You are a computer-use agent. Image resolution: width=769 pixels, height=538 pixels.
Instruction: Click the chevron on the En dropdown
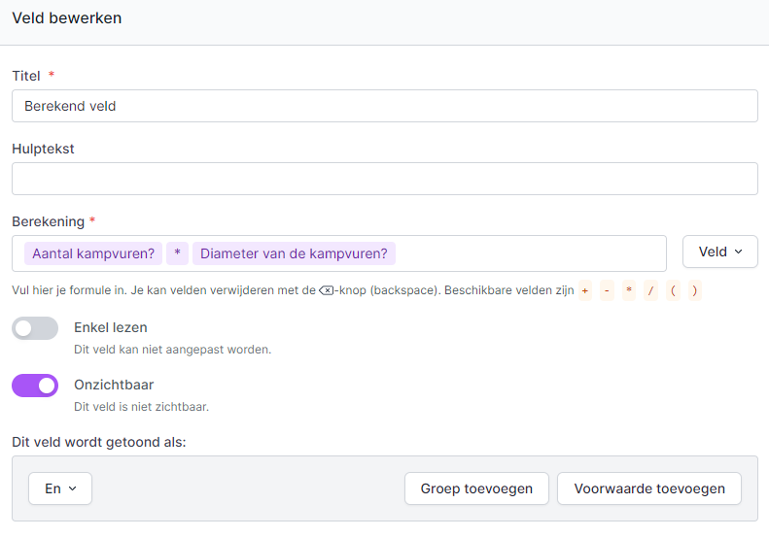(73, 488)
